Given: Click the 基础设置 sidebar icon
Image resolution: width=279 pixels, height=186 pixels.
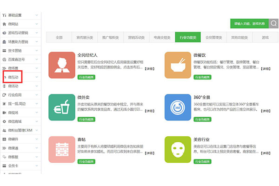Looking at the screenshot, I should click(4, 15).
